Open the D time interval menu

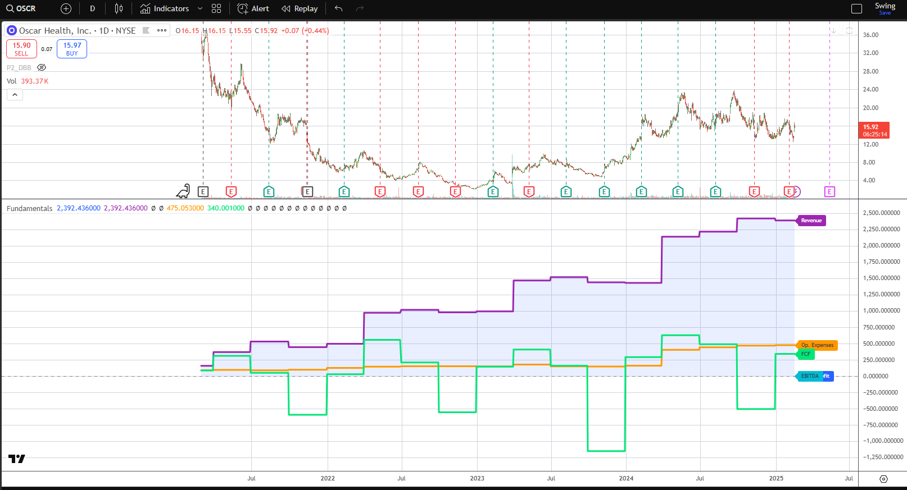tap(92, 8)
